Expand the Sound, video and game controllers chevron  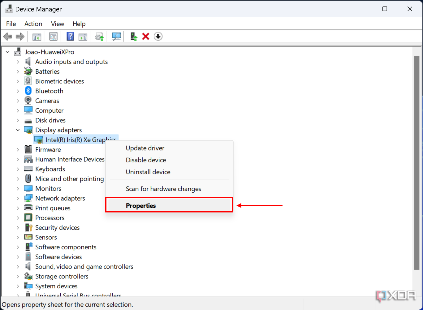tap(18, 266)
